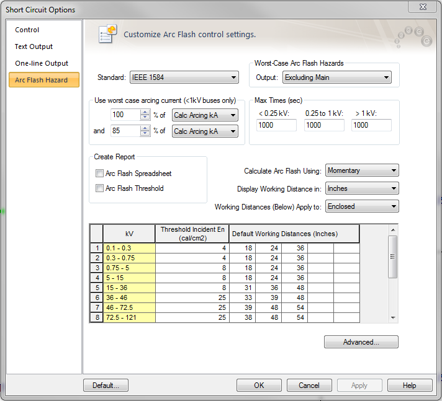Viewport: 442px width, 401px height.
Task: Click threshold value 4 in row 1
Action: click(x=192, y=248)
